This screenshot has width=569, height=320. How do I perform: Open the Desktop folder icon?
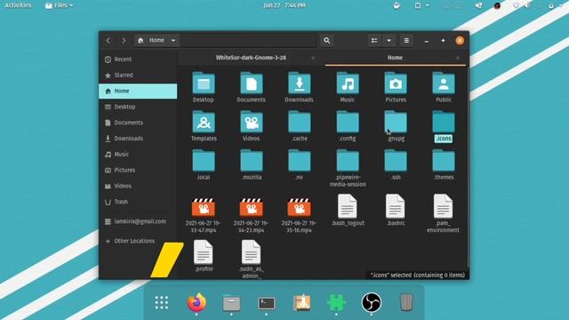point(204,83)
